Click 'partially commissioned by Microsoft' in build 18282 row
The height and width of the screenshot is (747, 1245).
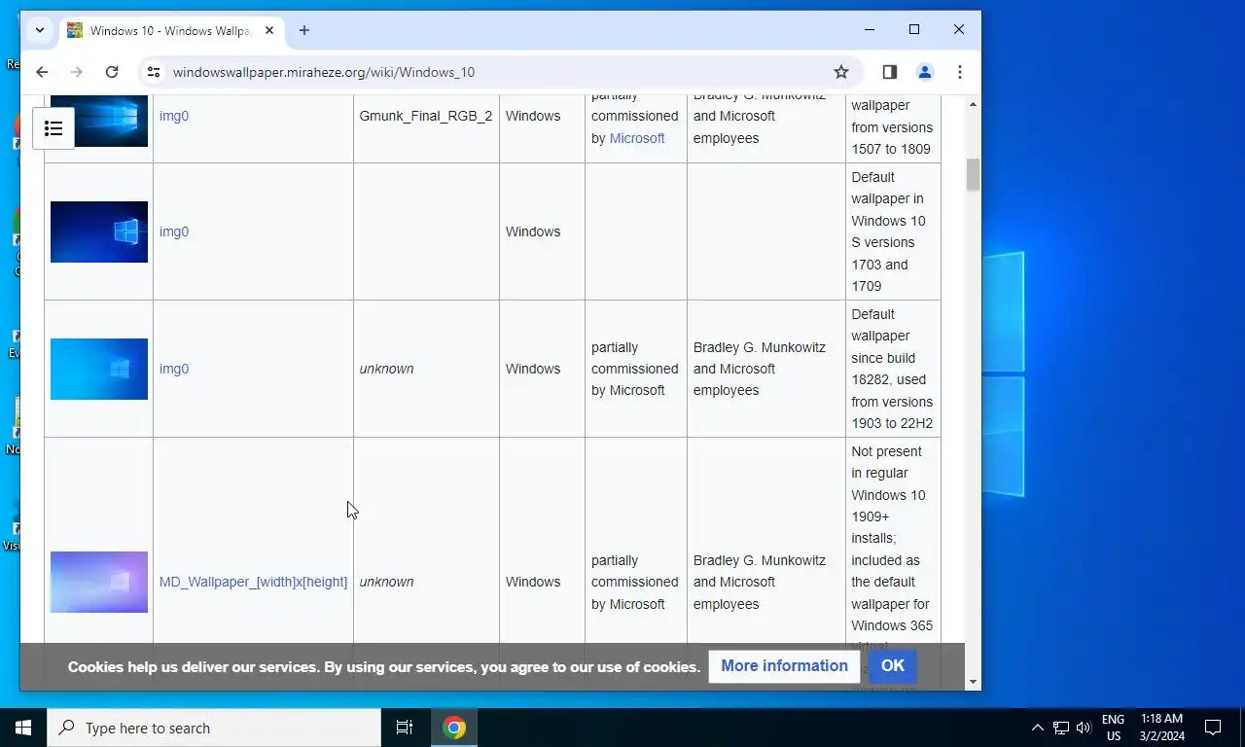[x=635, y=369]
